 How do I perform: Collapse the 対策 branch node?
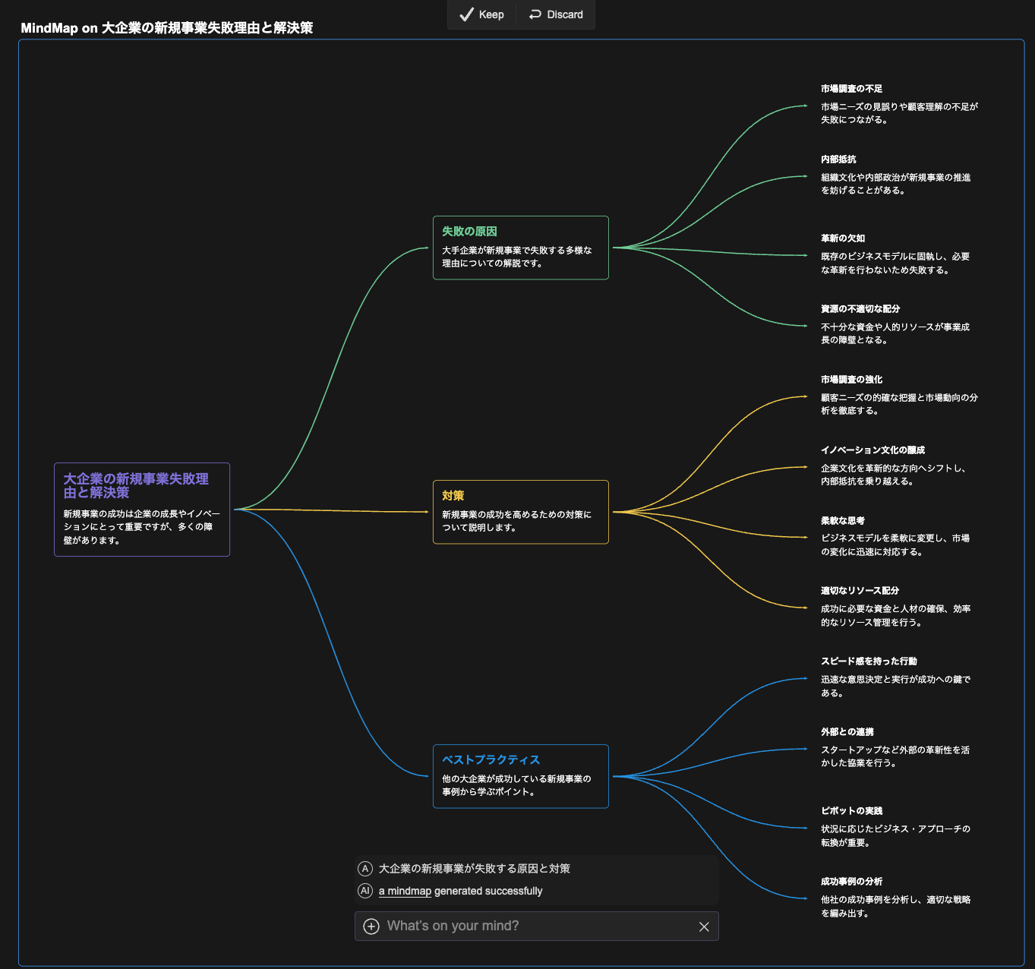click(520, 512)
